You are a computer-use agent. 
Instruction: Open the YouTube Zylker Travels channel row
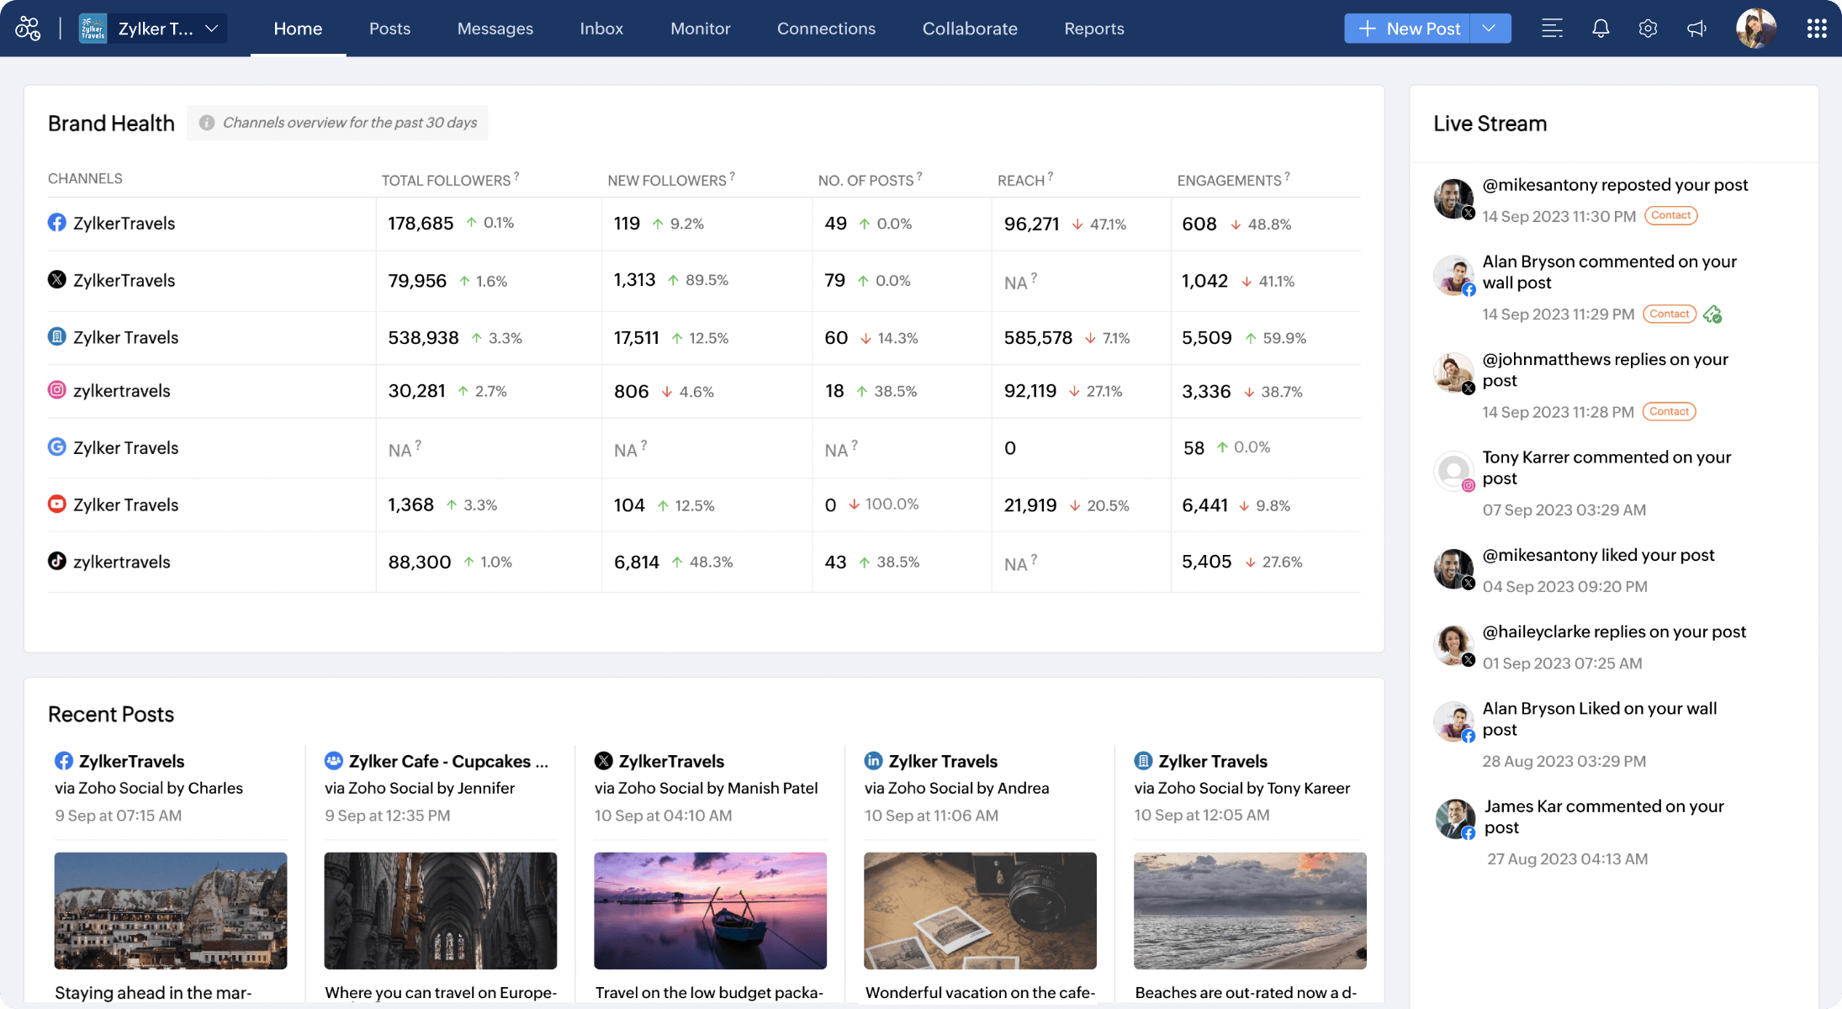125,504
